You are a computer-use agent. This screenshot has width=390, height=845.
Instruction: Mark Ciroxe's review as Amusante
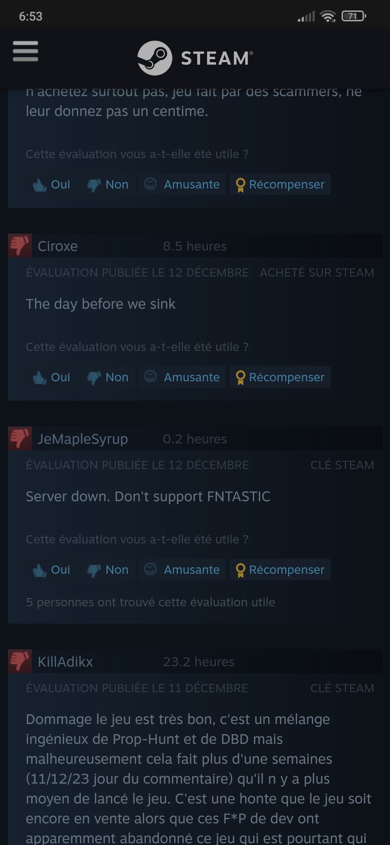point(182,377)
